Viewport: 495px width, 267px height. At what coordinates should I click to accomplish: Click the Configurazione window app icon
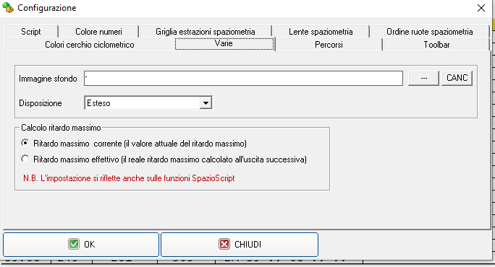click(x=7, y=7)
